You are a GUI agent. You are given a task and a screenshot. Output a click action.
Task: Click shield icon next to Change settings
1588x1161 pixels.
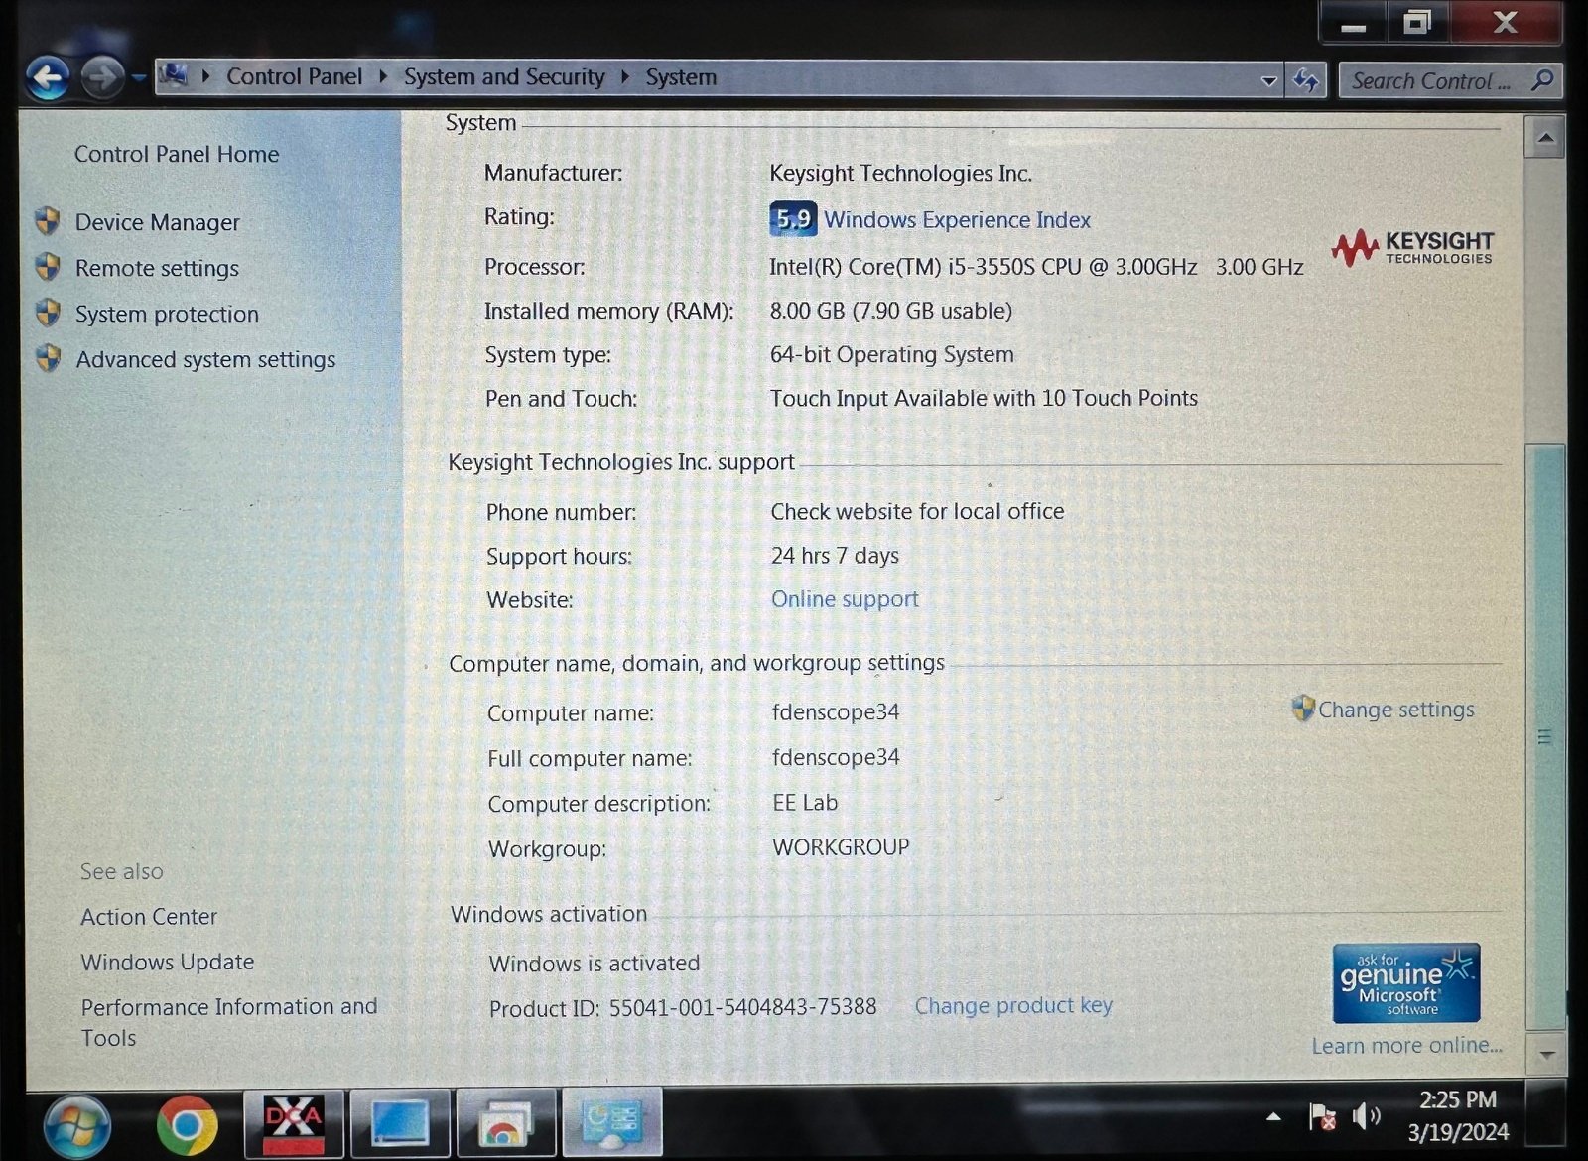[1303, 708]
